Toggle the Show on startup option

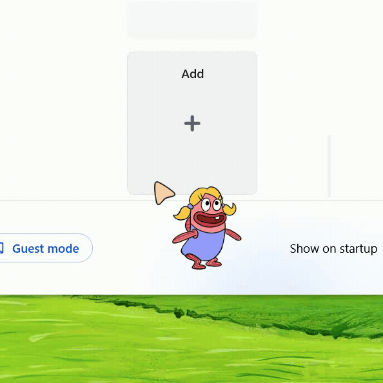[x=333, y=249]
